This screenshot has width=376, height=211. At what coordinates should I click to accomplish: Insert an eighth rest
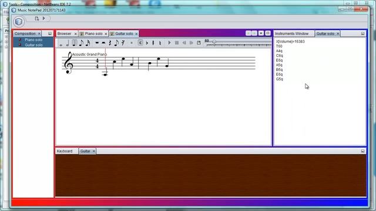(x=116, y=43)
